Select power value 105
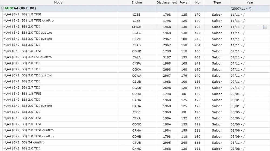 tap(184, 64)
